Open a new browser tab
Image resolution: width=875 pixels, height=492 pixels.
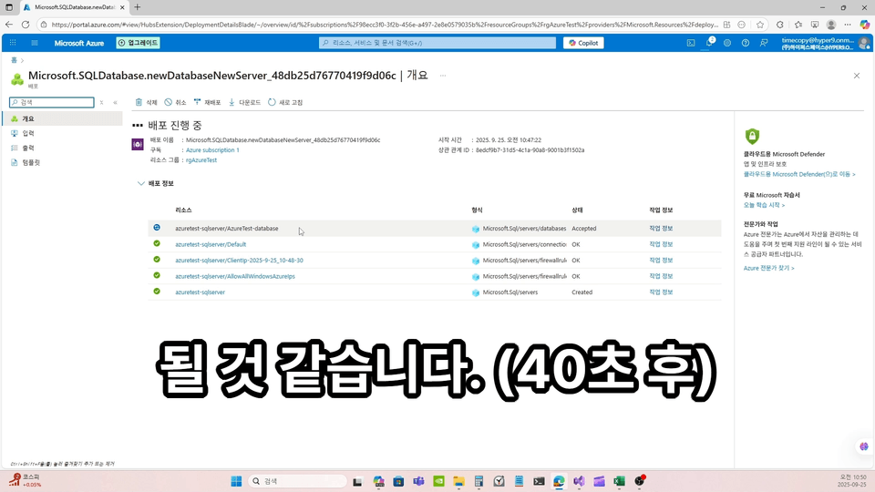click(x=138, y=7)
